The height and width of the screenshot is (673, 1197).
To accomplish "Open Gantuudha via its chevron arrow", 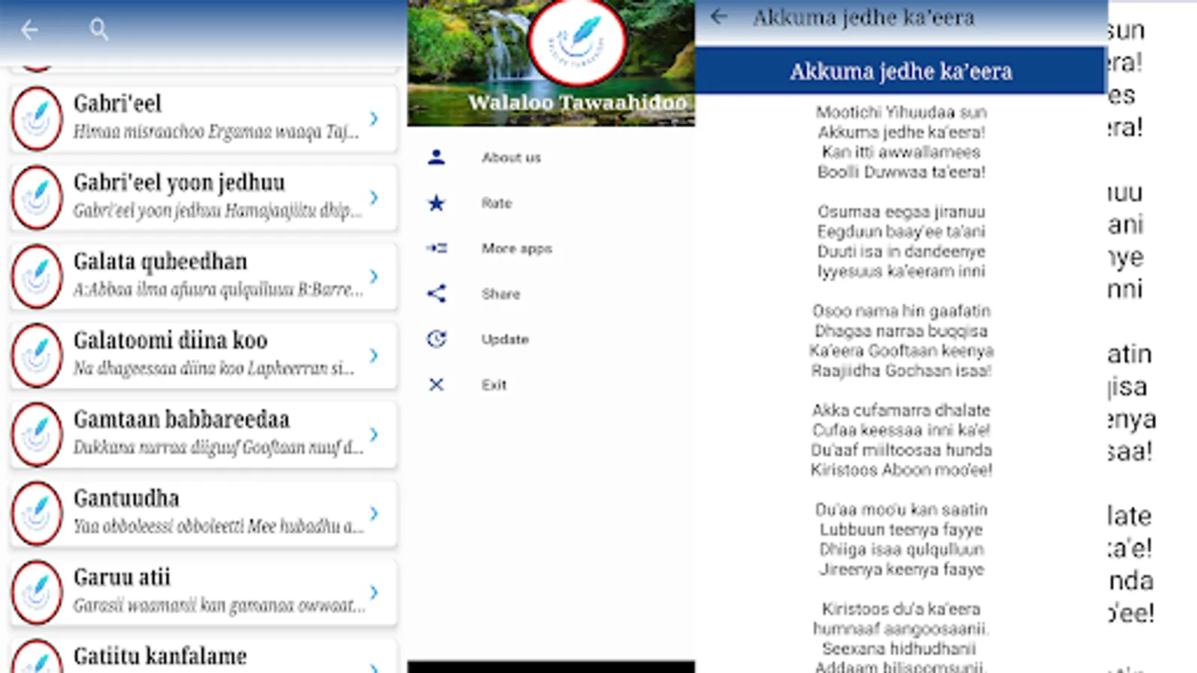I will click(x=374, y=513).
